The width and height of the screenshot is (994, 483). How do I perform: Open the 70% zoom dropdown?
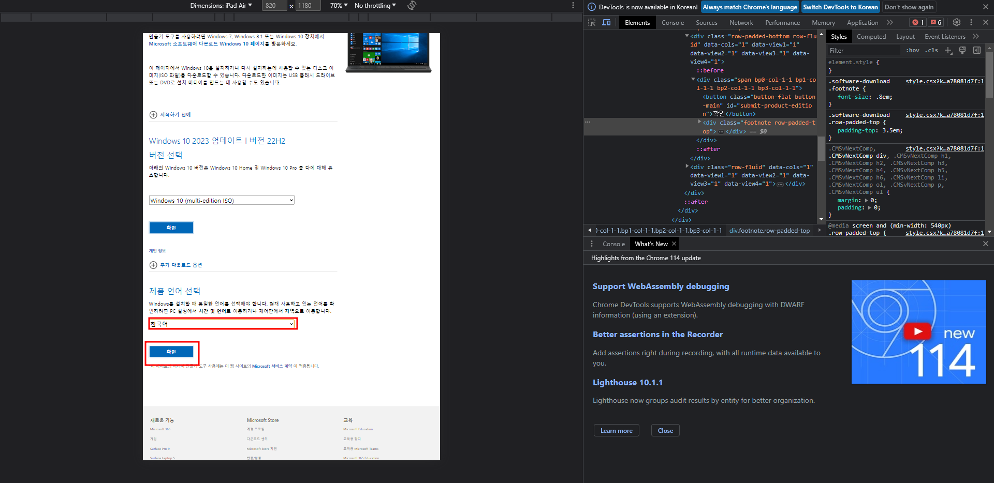339,5
